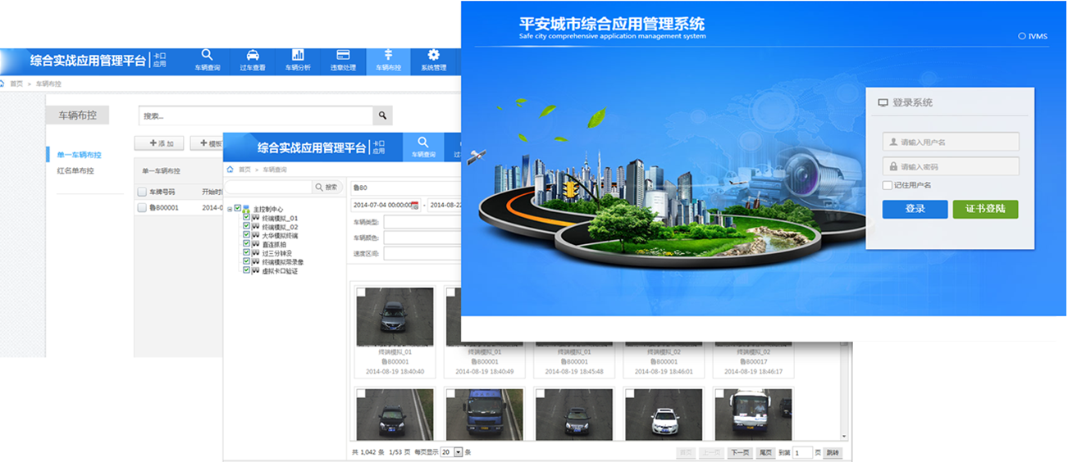
Task: Open the blue truck thumbnail
Action: 484,414
